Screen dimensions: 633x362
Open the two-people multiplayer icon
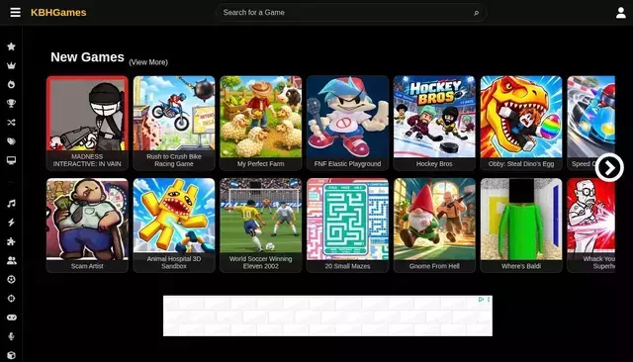11,260
